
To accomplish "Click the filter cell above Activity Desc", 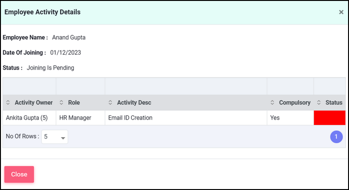I will 186,86.
